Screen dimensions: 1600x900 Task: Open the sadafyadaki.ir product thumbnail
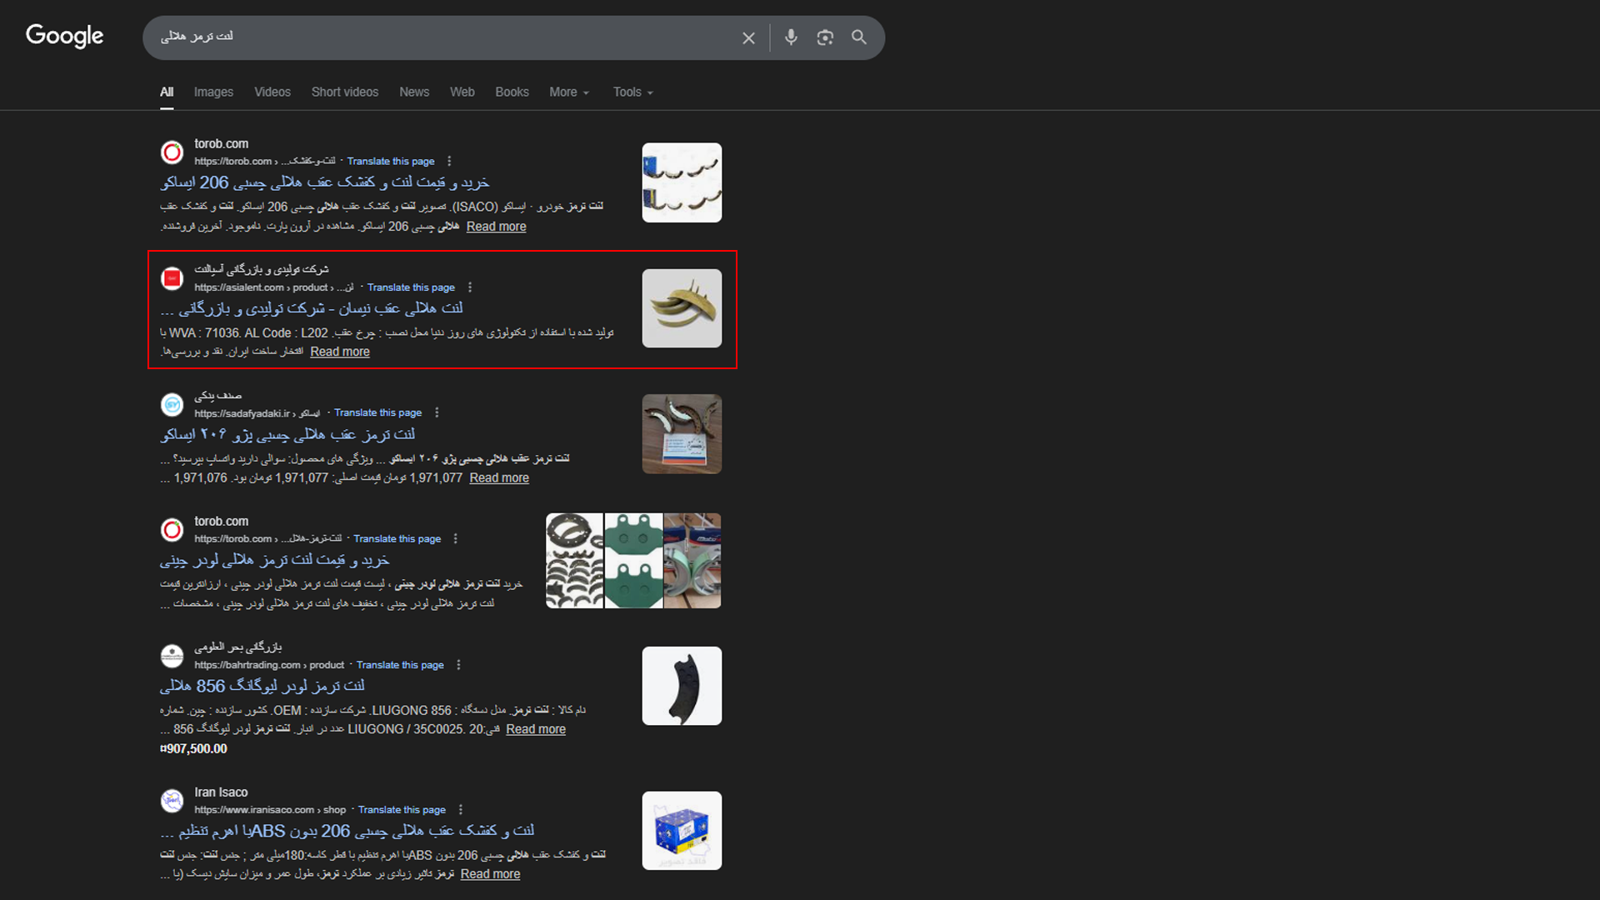click(682, 434)
